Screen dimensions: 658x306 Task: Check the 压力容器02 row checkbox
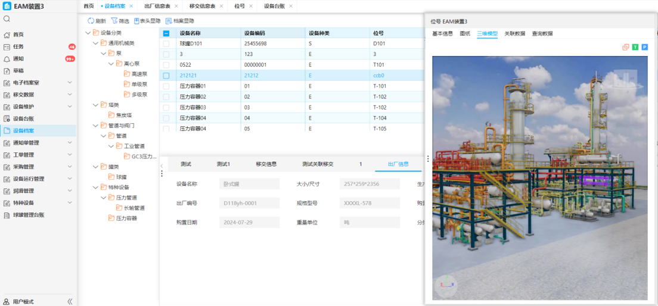pos(166,97)
